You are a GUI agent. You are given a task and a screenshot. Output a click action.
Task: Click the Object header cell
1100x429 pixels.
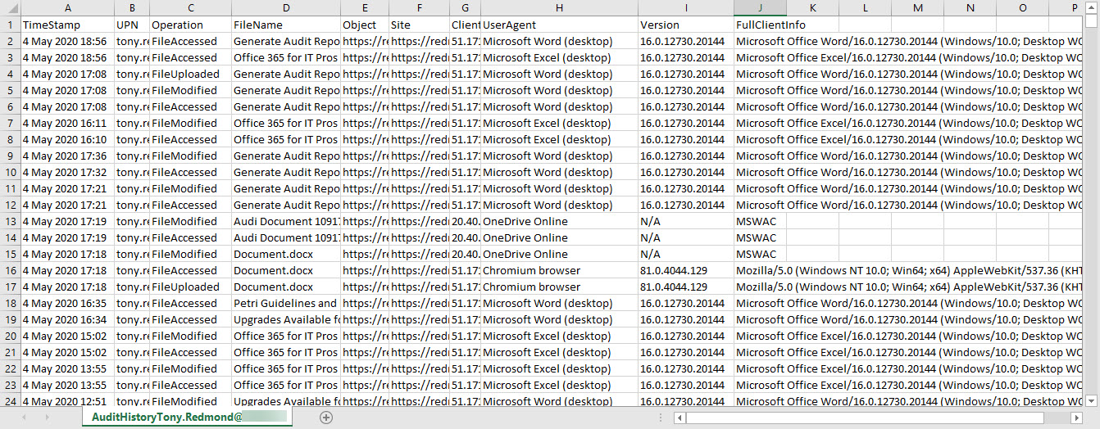pyautogui.click(x=365, y=25)
